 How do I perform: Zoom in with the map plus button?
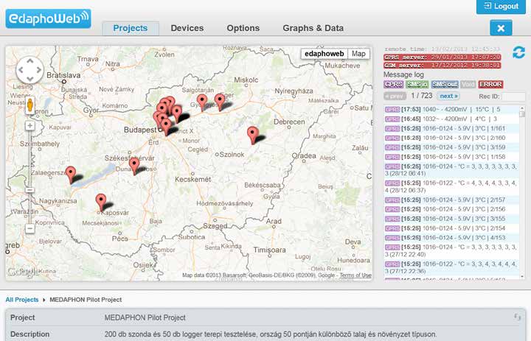[x=29, y=126]
